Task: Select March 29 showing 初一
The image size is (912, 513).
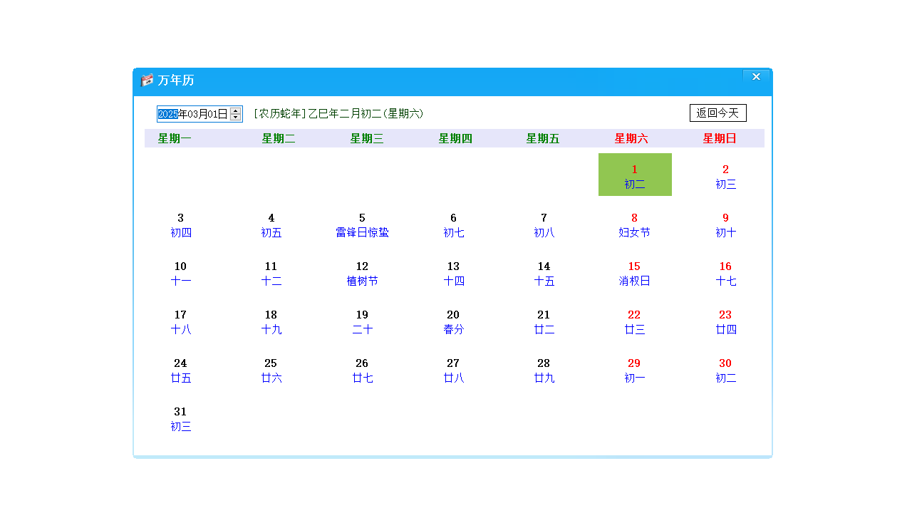Action: 634,370
